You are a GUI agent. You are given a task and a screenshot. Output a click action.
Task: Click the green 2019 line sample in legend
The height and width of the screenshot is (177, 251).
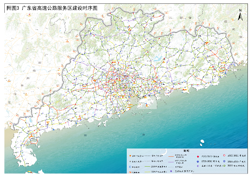[x=147, y=167]
